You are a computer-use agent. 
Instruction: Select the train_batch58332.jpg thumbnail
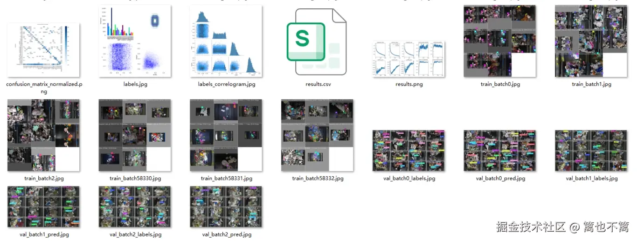(x=317, y=135)
